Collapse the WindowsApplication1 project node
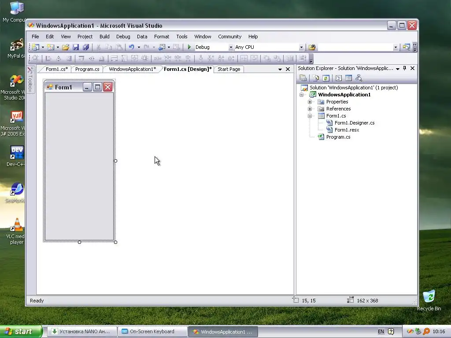 [x=301, y=95]
